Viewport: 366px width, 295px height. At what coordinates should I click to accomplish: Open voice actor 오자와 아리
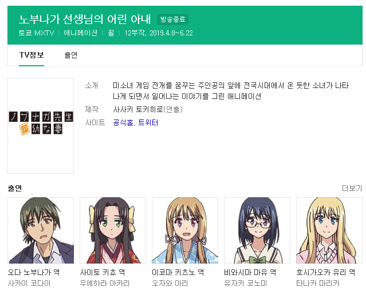[170, 284]
